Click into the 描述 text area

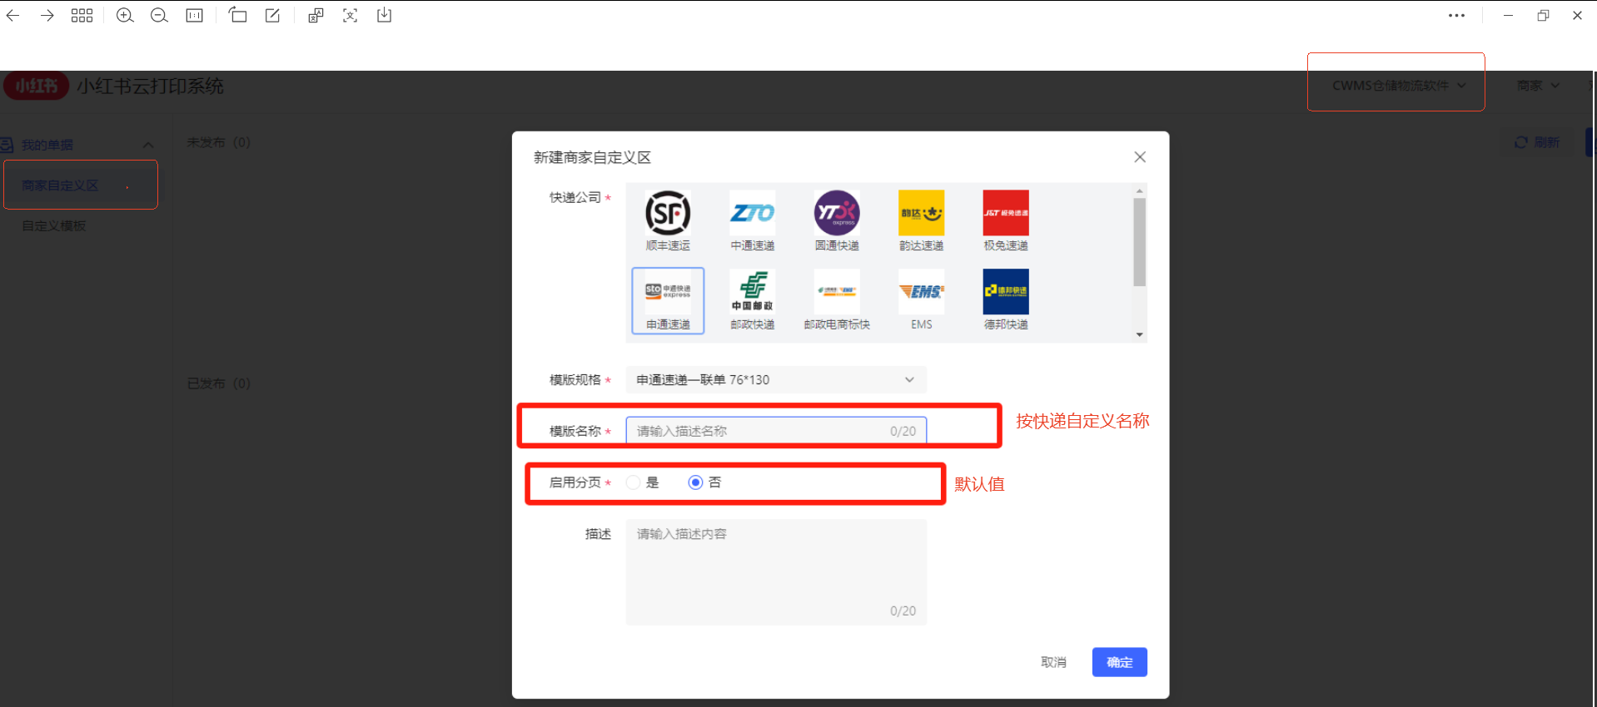pyautogui.click(x=776, y=572)
